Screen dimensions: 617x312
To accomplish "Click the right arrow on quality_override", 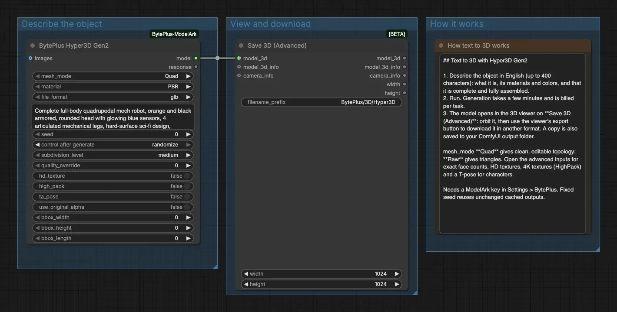I will 188,166.
